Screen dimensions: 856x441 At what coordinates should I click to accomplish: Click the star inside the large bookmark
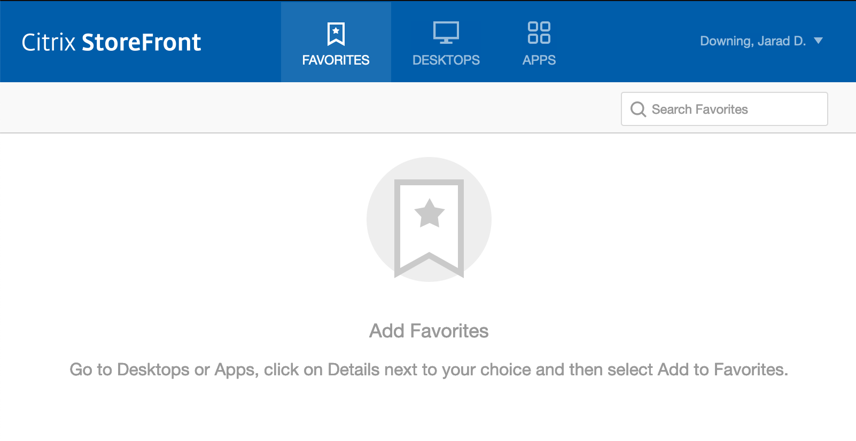click(429, 213)
